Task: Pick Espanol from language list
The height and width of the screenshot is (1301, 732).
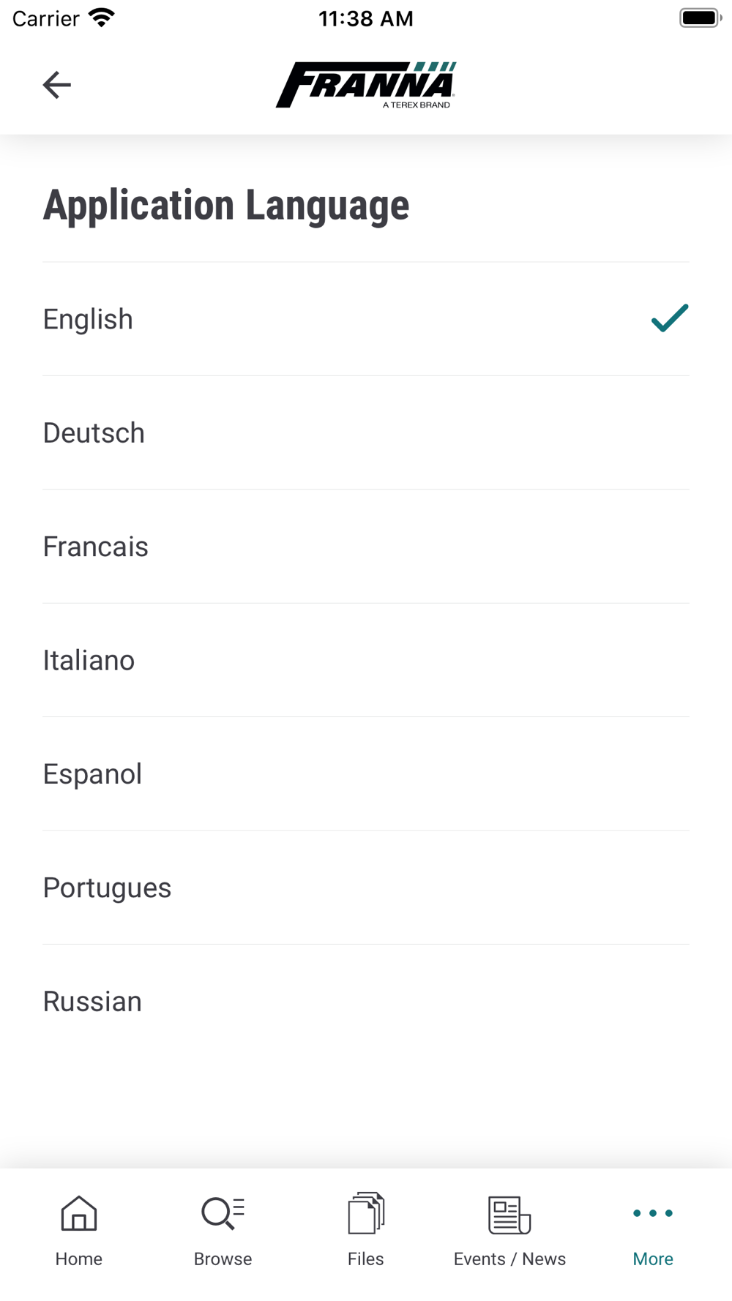Action: coord(92,774)
